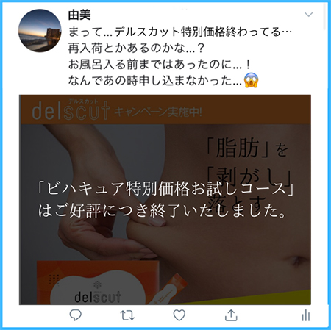
Task: Click the delscut logo in the image banner
Action: click(71, 111)
